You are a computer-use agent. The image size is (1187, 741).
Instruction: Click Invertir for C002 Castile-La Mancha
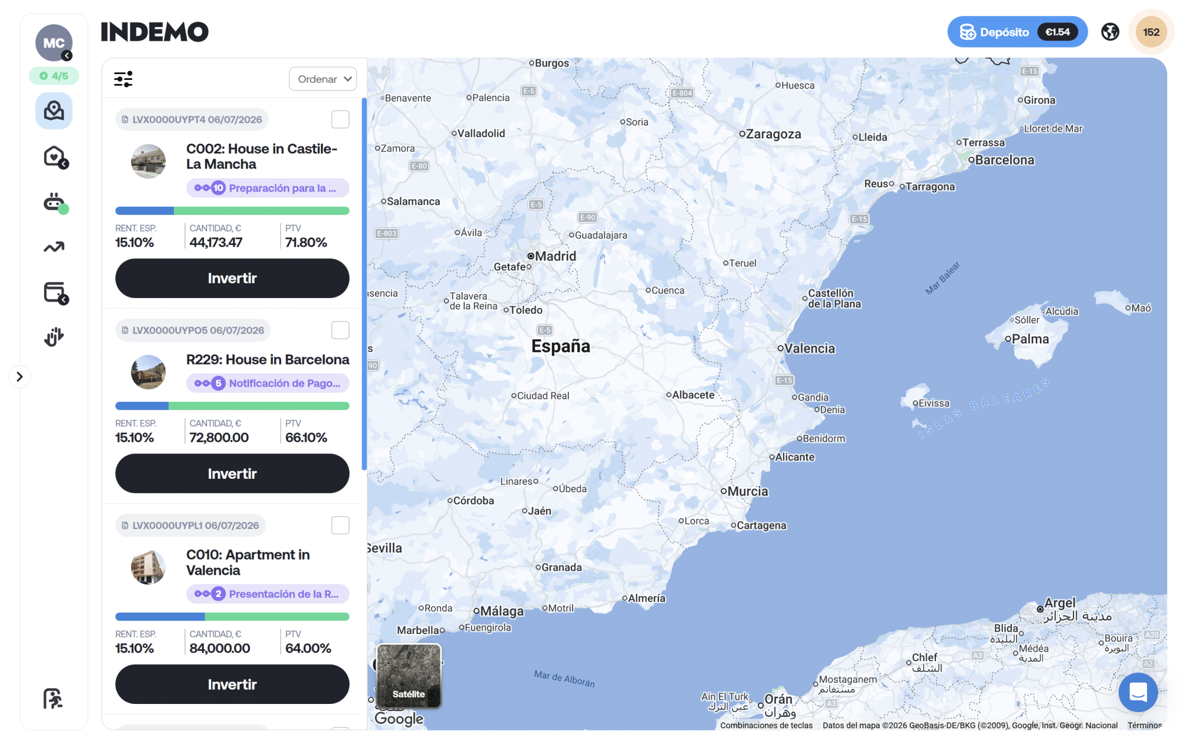coord(232,278)
